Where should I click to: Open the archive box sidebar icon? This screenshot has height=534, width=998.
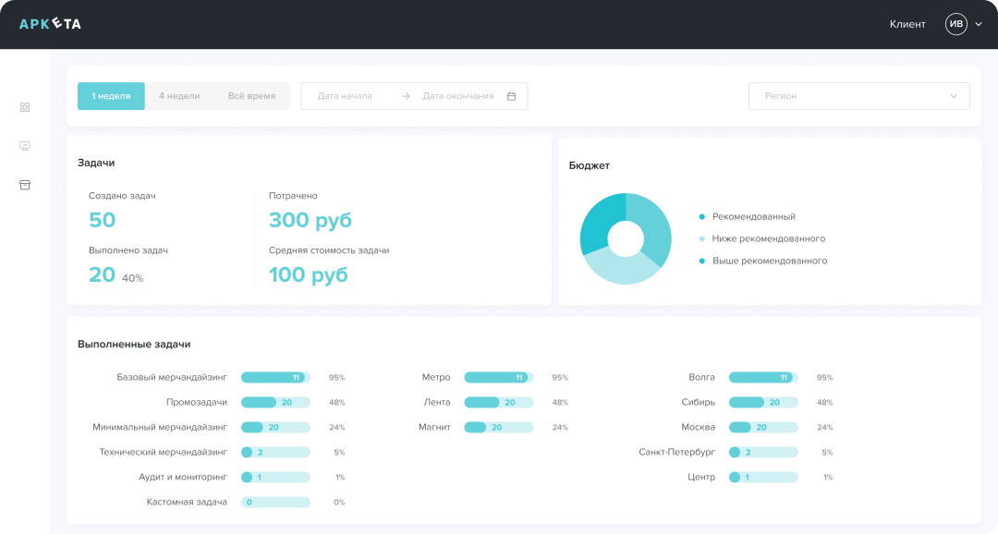click(x=25, y=185)
